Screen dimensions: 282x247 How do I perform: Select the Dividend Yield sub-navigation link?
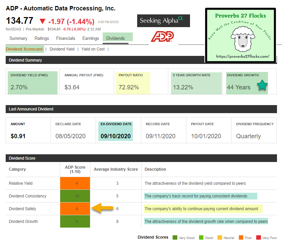point(62,49)
